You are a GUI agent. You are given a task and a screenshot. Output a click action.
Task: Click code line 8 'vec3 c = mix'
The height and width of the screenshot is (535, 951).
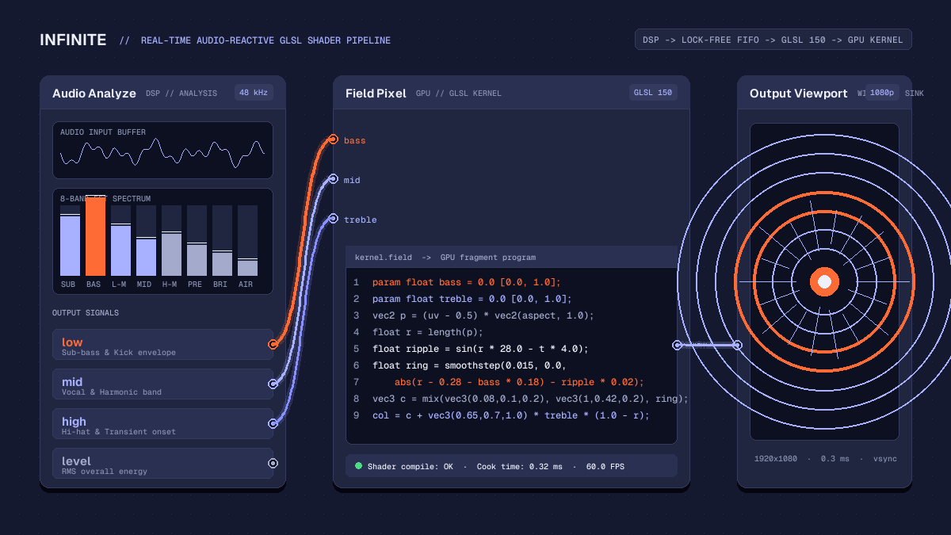pyautogui.click(x=531, y=399)
